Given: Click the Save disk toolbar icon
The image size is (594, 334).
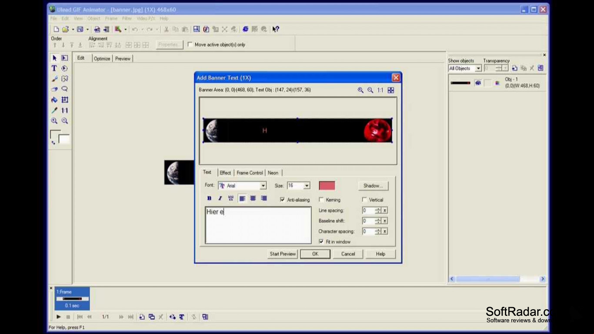Looking at the screenshot, I should (80, 29).
